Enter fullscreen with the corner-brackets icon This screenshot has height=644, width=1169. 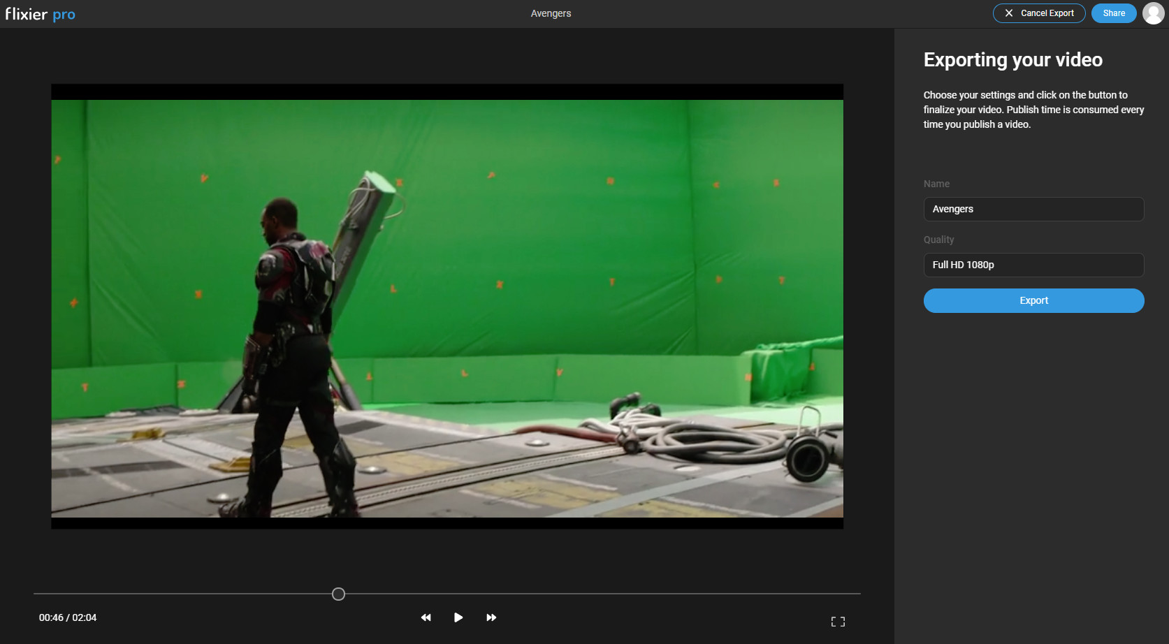838,622
